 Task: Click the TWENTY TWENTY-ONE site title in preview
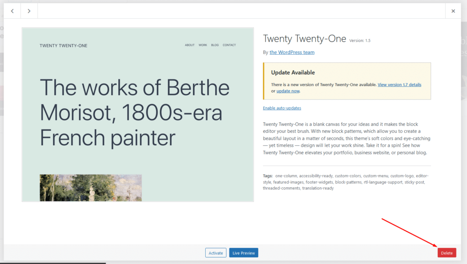[x=63, y=46]
